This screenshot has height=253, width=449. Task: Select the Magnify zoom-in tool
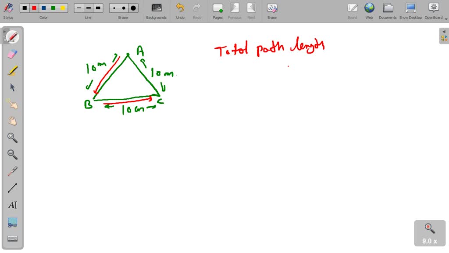(12, 137)
